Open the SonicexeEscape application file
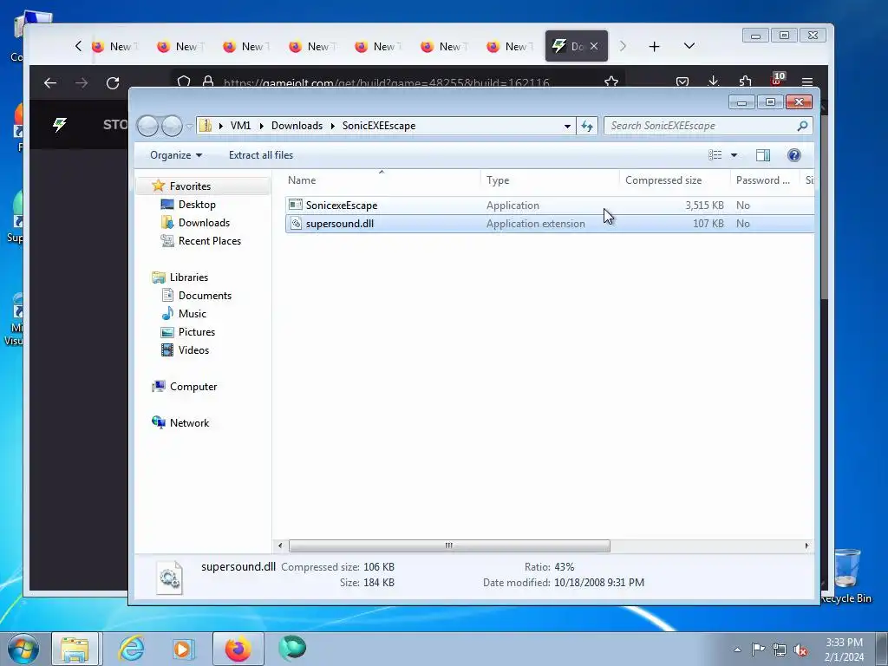 click(x=341, y=205)
